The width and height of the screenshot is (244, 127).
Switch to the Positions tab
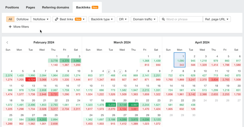pyautogui.click(x=12, y=7)
